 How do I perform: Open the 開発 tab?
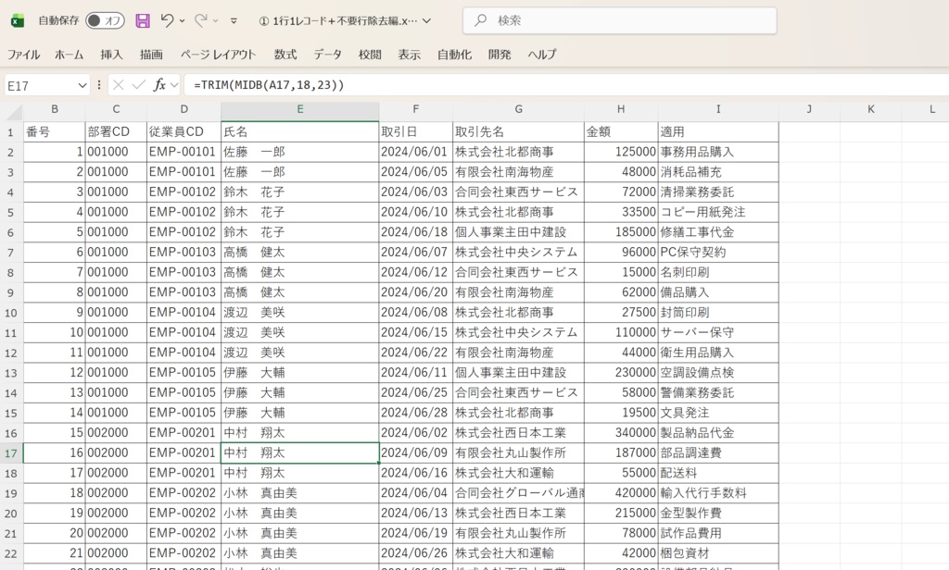(x=500, y=55)
